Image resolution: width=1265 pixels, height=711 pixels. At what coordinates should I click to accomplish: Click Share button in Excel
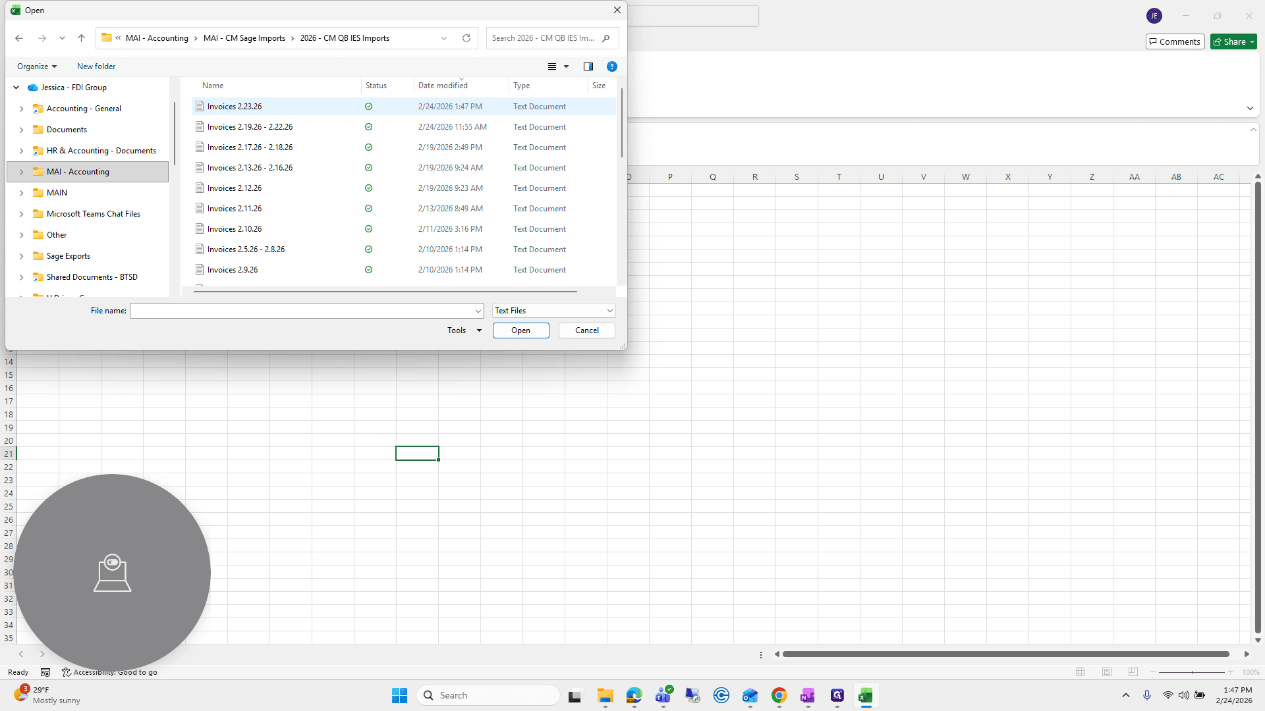pyautogui.click(x=1233, y=41)
